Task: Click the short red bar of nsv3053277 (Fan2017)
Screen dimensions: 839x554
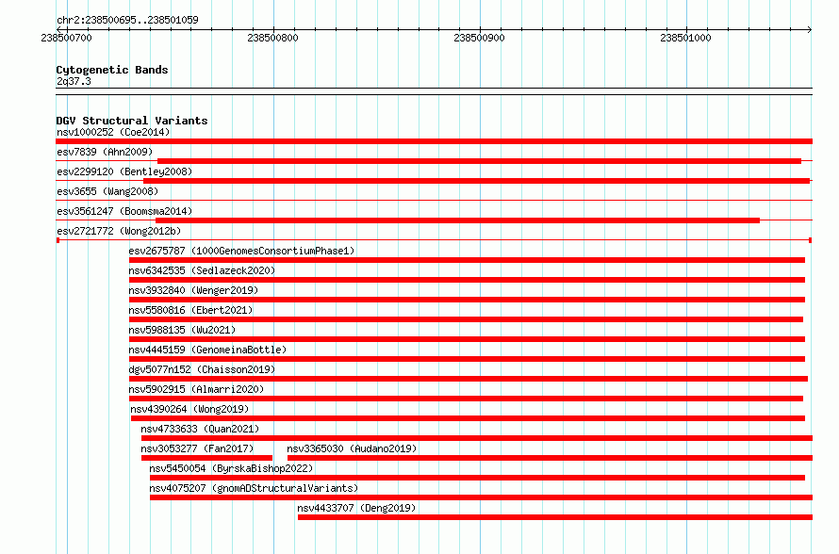Action: coord(206,458)
